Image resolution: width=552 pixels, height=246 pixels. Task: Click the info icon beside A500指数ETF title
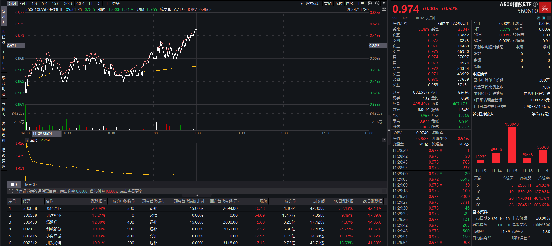click(x=535, y=4)
